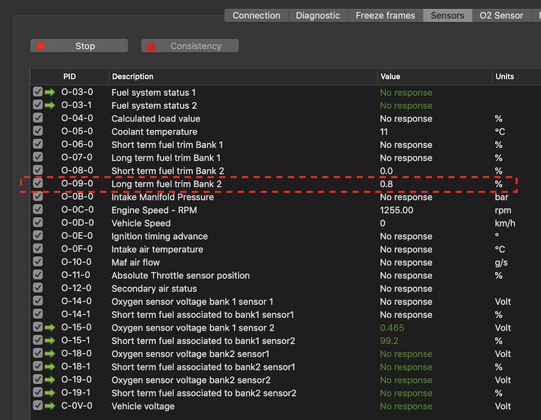Click the green arrow beside PID O-18-0

(x=49, y=354)
